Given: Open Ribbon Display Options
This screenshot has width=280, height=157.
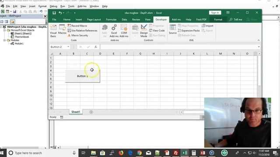Looking at the screenshot, I should coord(228,13).
